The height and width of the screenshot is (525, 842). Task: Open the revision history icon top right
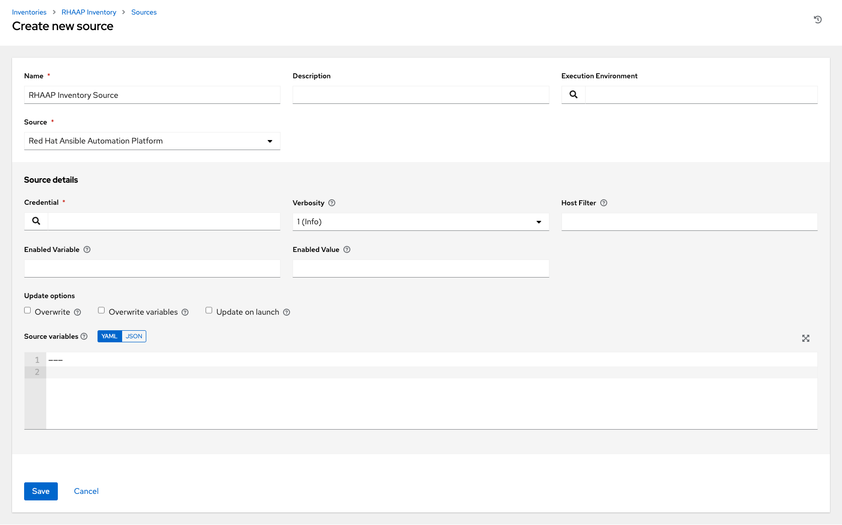pyautogui.click(x=818, y=20)
